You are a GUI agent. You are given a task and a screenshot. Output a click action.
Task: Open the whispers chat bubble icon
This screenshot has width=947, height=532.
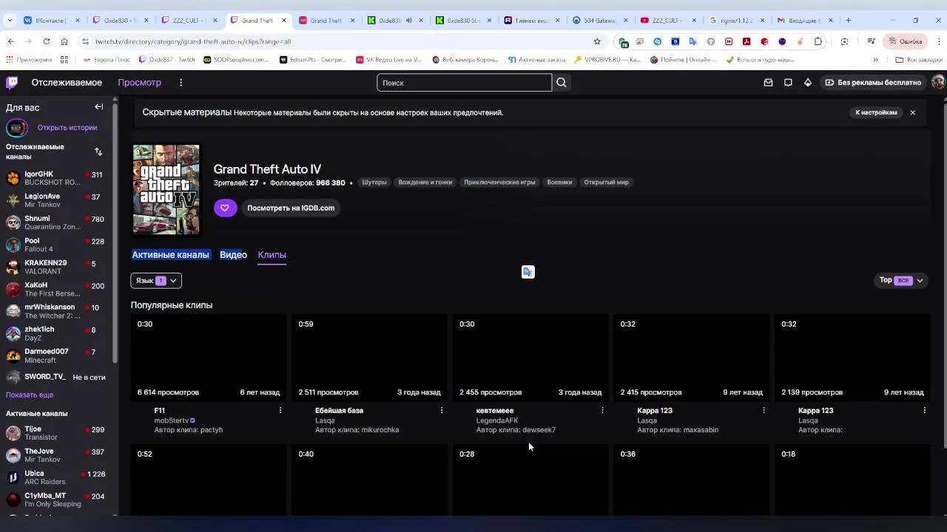point(788,83)
